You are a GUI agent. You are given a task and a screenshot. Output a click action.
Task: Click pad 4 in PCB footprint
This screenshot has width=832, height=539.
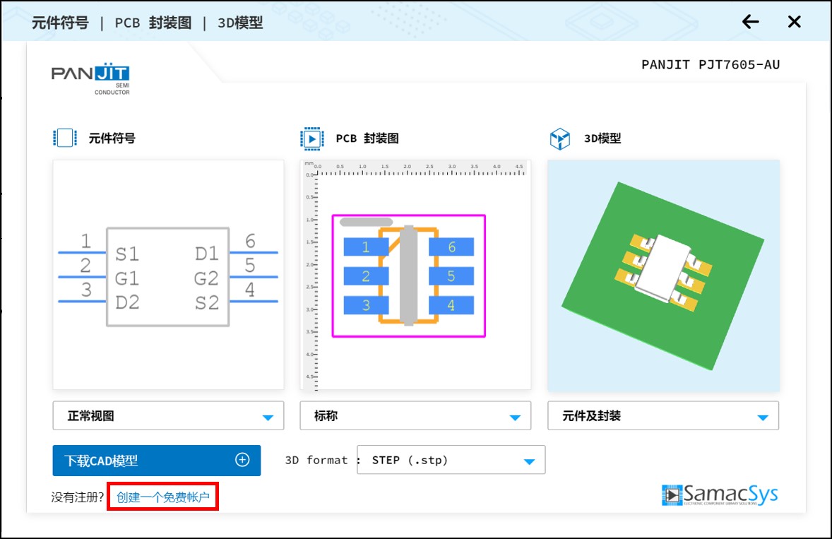point(451,305)
